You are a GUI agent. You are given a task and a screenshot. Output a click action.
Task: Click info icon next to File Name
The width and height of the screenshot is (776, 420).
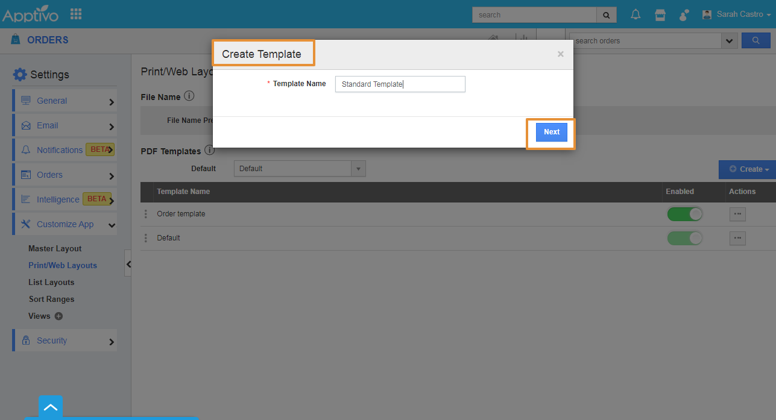[x=189, y=96]
